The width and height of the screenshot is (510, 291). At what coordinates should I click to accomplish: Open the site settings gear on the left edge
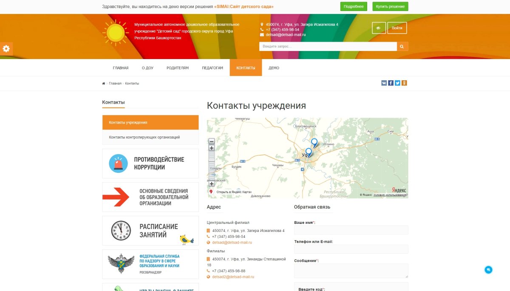[x=6, y=48]
